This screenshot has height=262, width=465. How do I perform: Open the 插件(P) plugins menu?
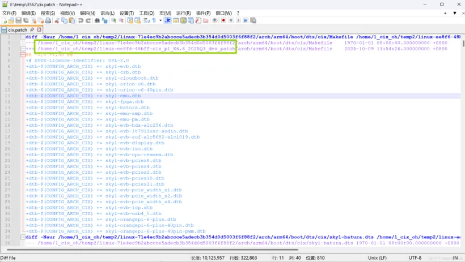point(202,12)
